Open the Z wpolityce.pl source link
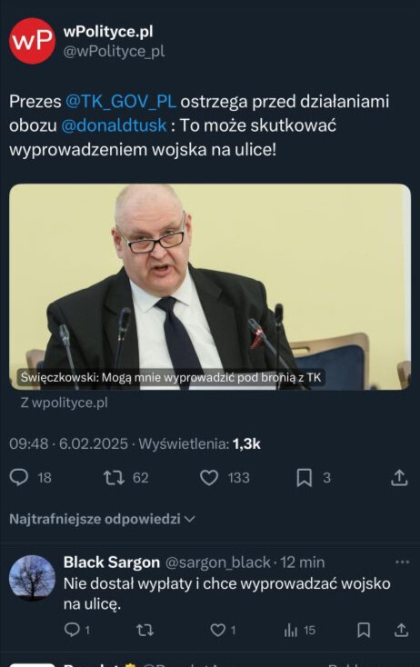This screenshot has width=420, height=667. point(65,403)
